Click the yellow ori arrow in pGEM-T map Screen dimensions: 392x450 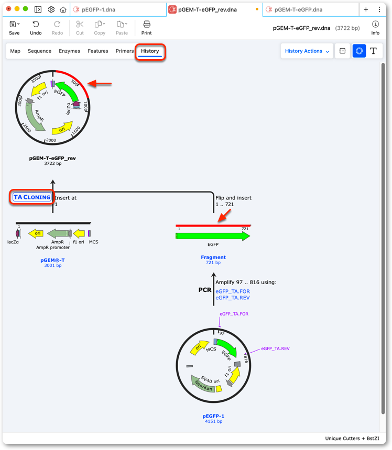(x=36, y=233)
